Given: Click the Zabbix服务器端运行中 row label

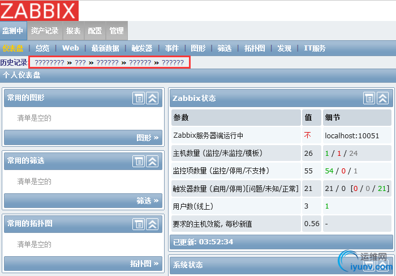Looking at the screenshot, I should [x=208, y=135].
